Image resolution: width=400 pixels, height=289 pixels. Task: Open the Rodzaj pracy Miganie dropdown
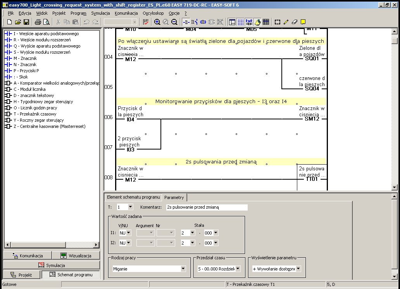[x=183, y=269]
